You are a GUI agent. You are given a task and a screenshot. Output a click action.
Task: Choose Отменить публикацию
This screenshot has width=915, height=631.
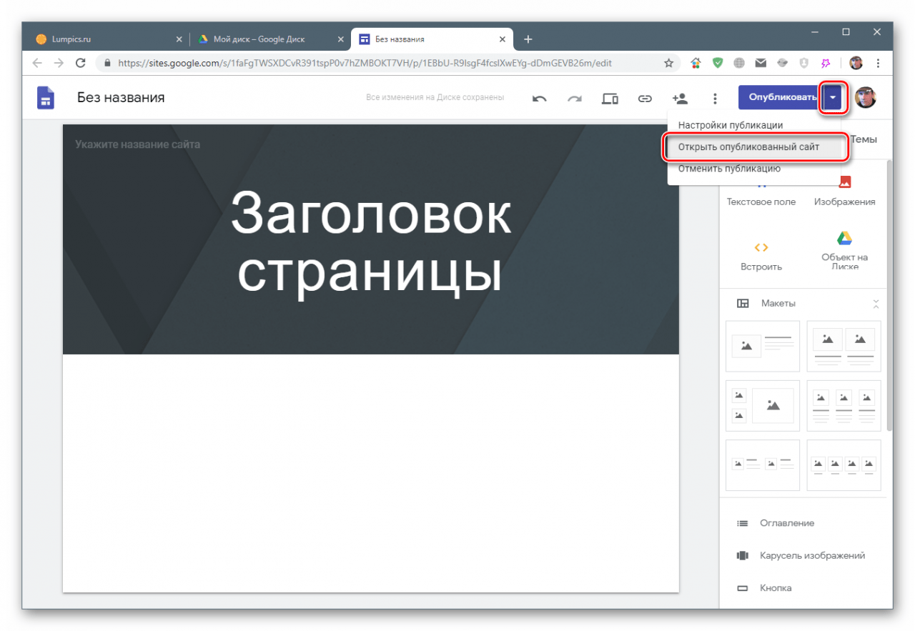click(729, 169)
